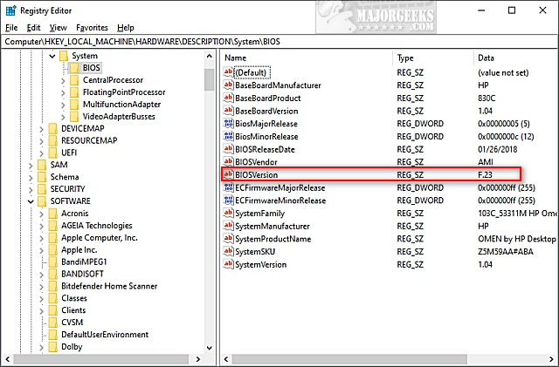Open the Edit menu
The height and width of the screenshot is (367, 559).
tap(33, 28)
